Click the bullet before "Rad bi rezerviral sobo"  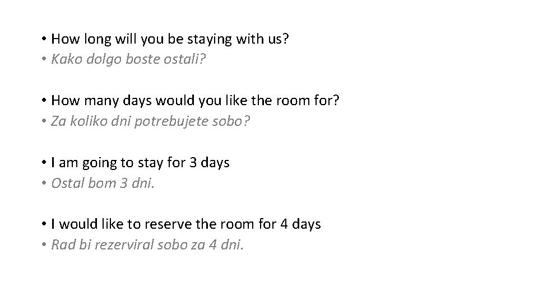coord(43,244)
